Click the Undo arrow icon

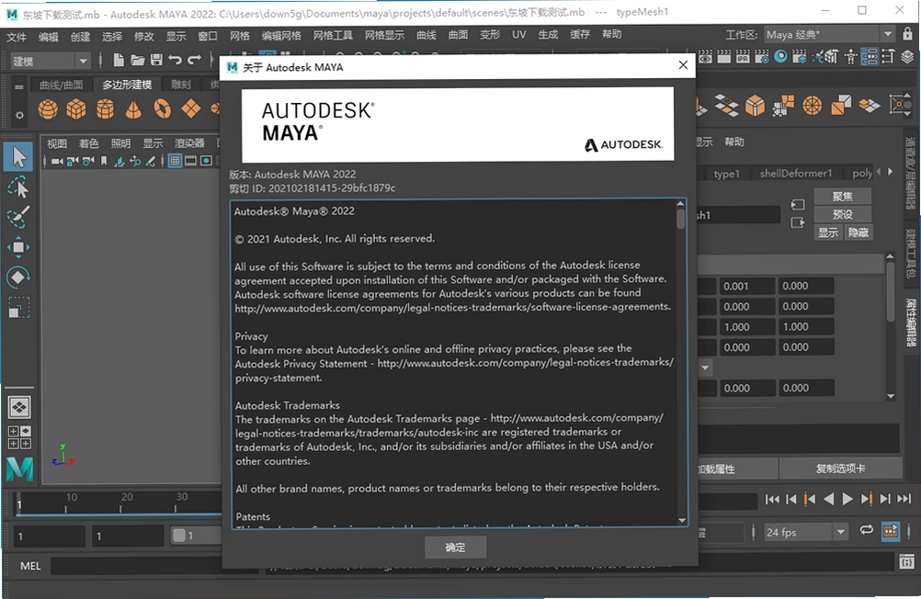175,60
